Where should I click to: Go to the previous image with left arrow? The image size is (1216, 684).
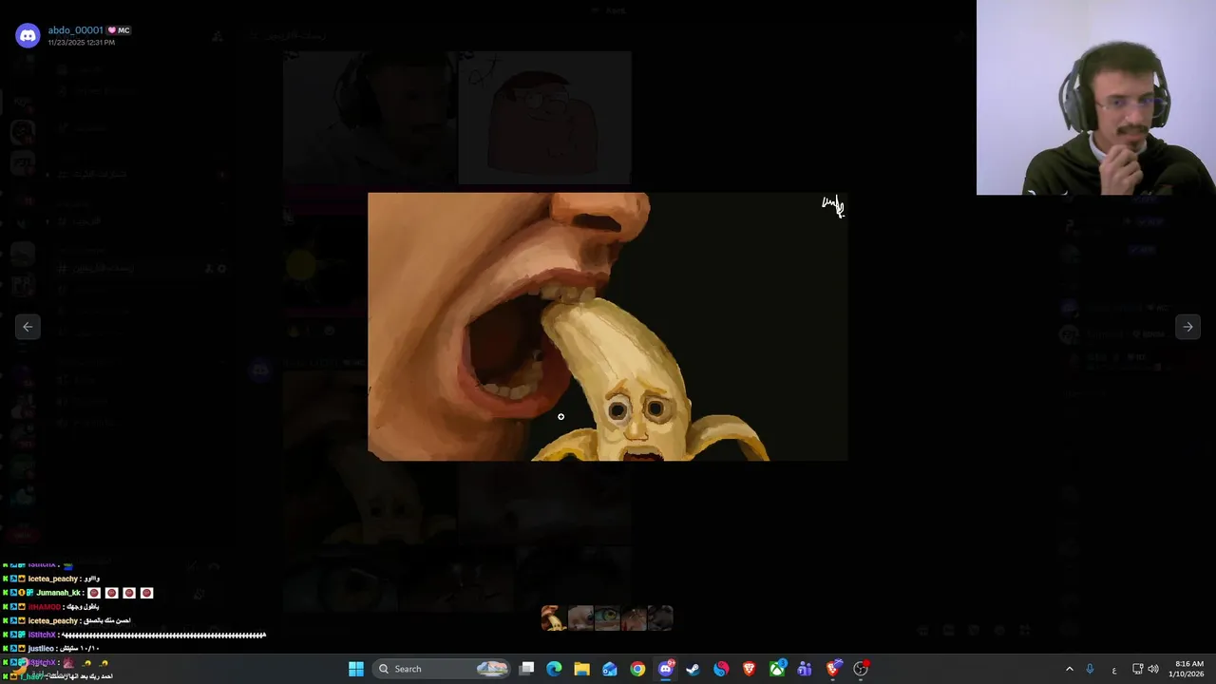click(x=28, y=327)
